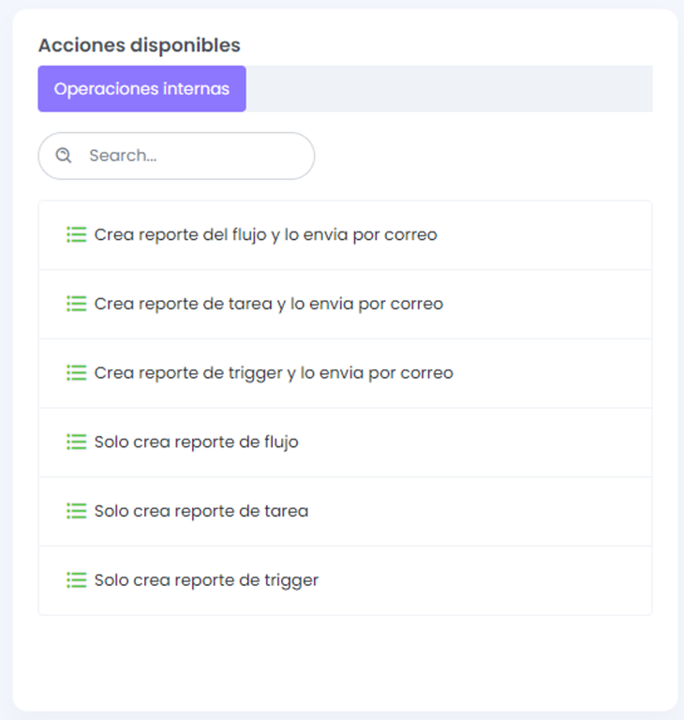684x720 pixels.
Task: Pick 'Crea reporte de trigger y lo envia por correo'
Action: pos(345,373)
